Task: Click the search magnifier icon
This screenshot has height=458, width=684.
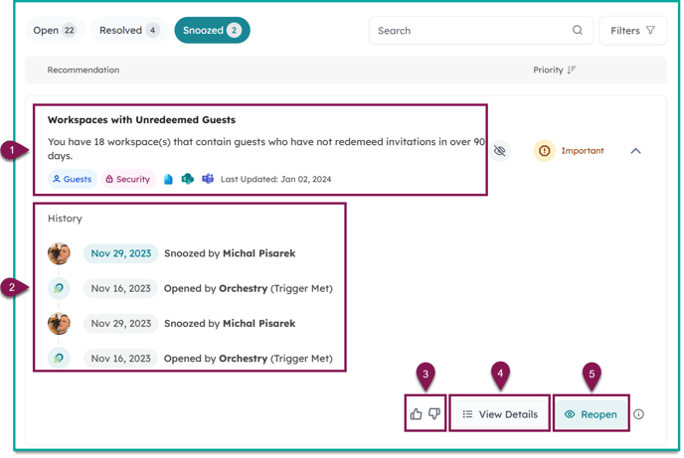Action: [578, 31]
